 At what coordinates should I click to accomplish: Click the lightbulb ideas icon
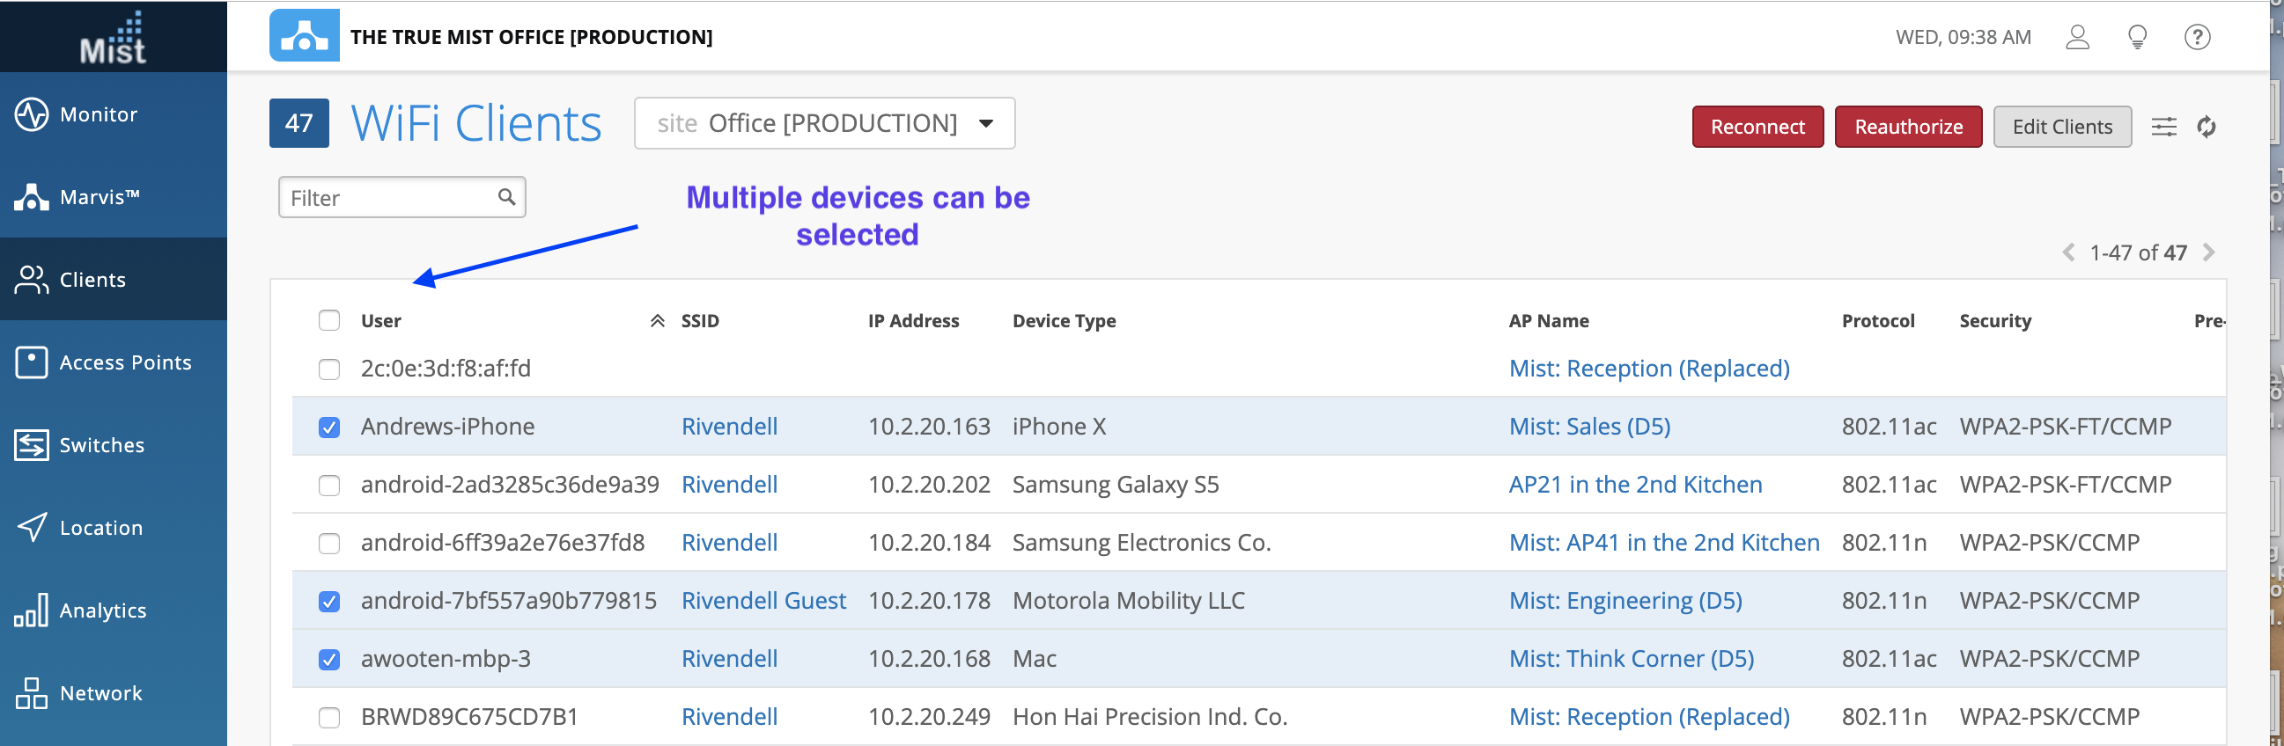tap(2137, 37)
